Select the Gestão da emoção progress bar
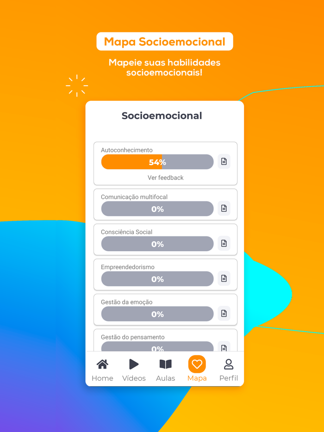This screenshot has height=432, width=324. (x=157, y=314)
